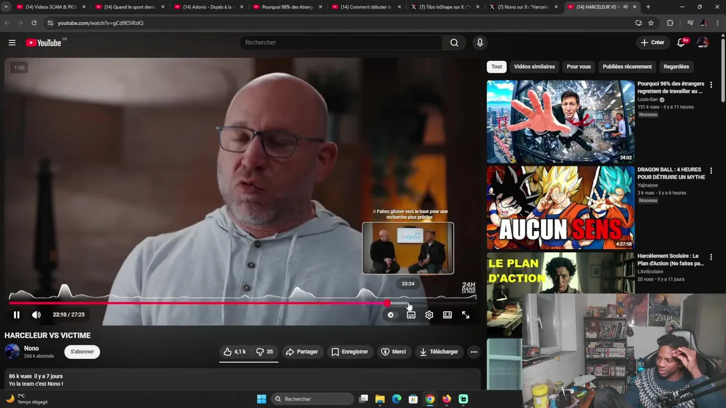Open Firefox from taskbar
The width and height of the screenshot is (726, 408).
[446, 399]
